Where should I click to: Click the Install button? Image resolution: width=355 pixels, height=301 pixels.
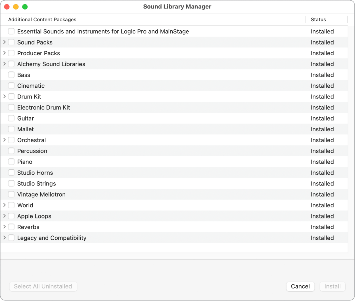pyautogui.click(x=333, y=286)
